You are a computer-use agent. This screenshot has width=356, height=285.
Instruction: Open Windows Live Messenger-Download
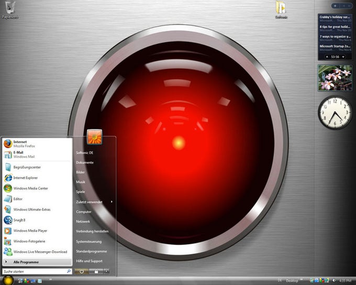click(37, 252)
